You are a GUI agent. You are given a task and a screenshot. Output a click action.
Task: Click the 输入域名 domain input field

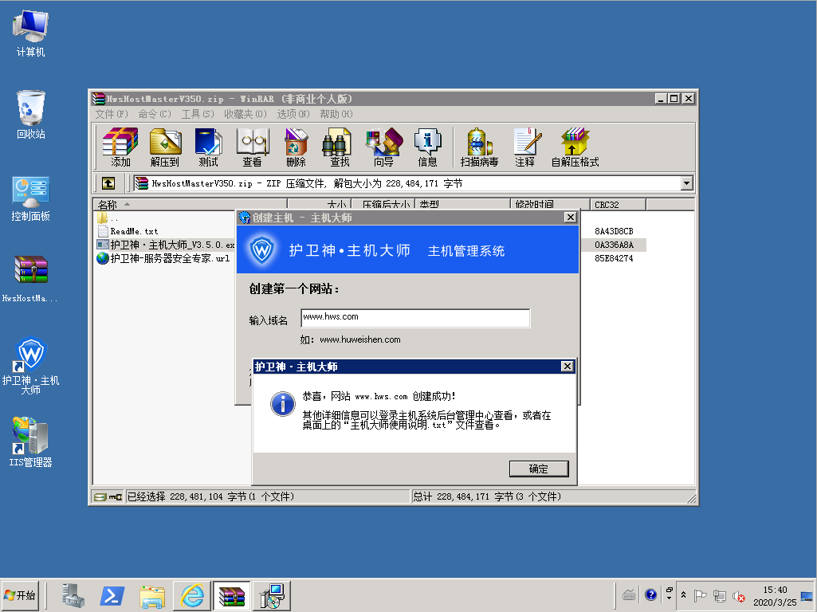pos(415,318)
